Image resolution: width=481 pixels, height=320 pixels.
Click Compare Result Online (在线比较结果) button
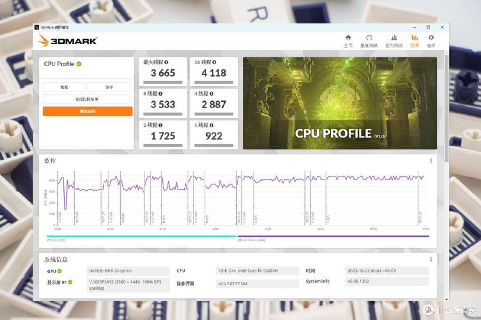(86, 99)
